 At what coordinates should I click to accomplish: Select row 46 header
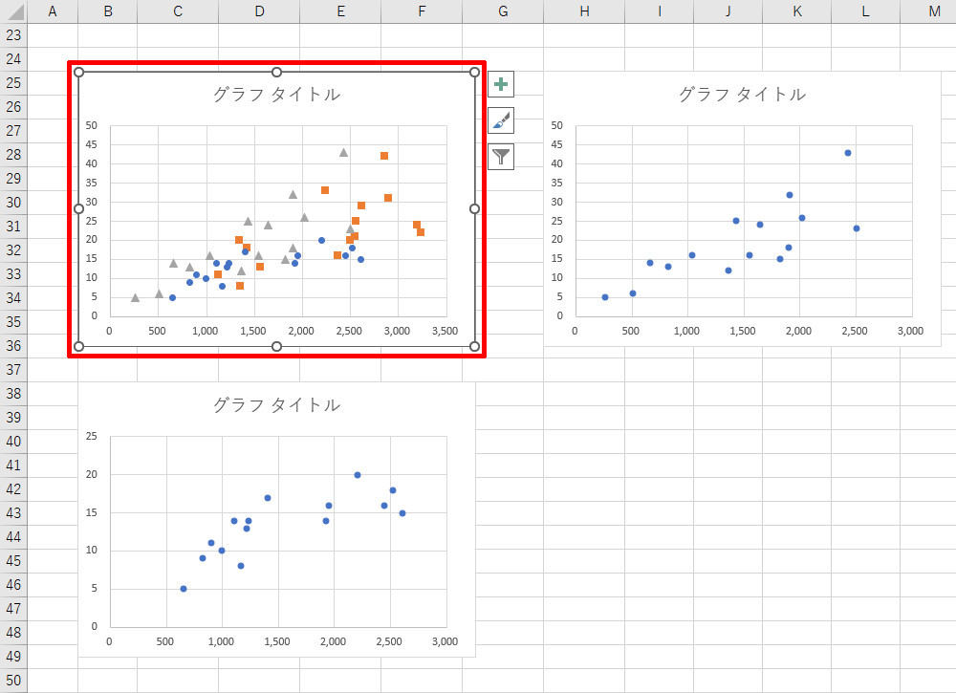point(13,585)
